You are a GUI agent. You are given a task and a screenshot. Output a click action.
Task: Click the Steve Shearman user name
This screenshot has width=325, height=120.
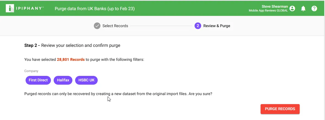[275, 6]
